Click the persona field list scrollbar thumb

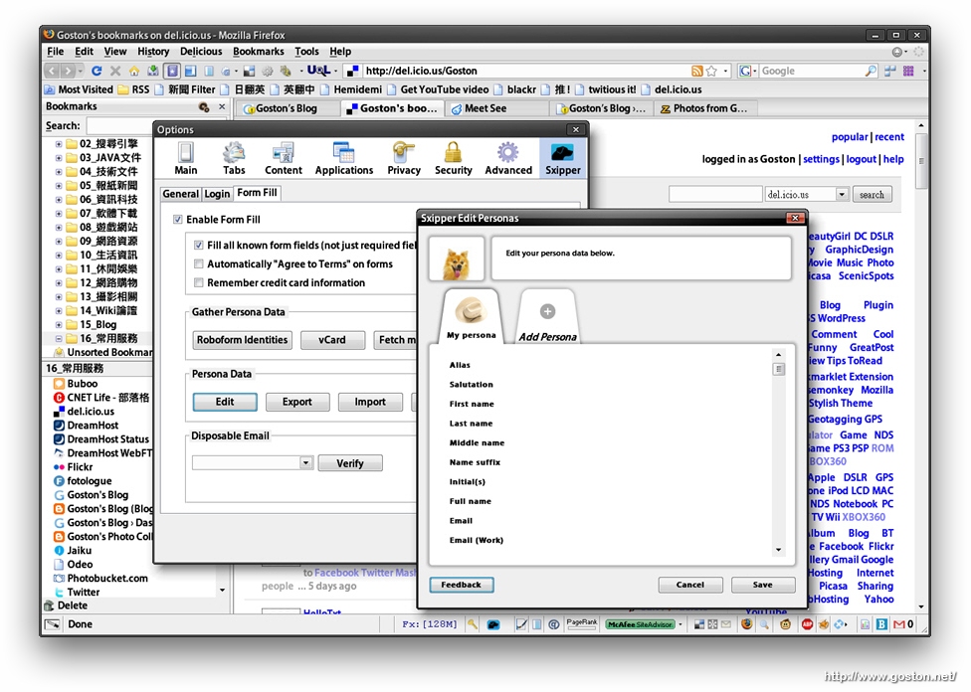pos(778,370)
